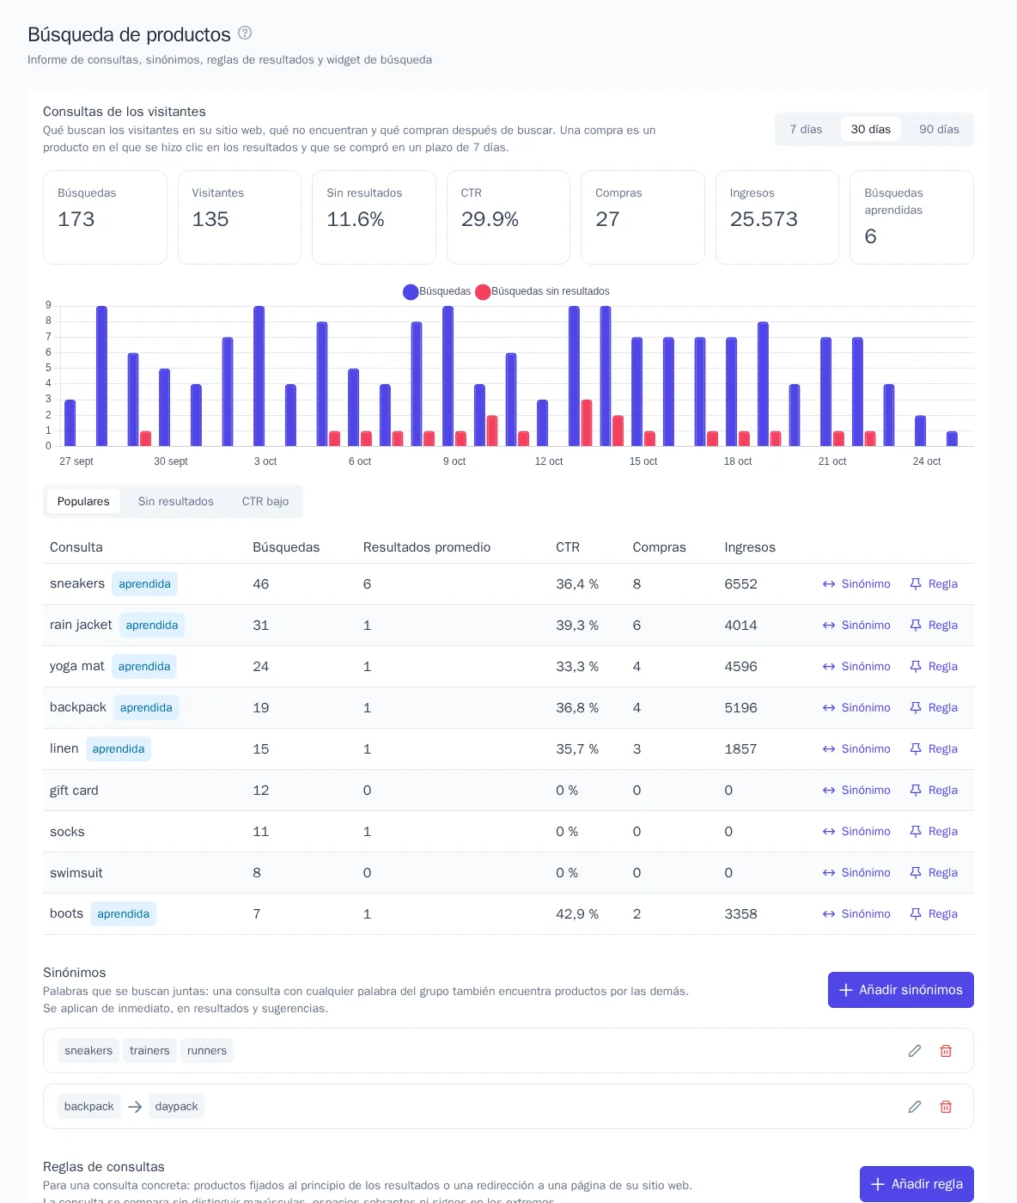Delete the backpack to daypack synonym
1017x1203 pixels.
[946, 1107]
